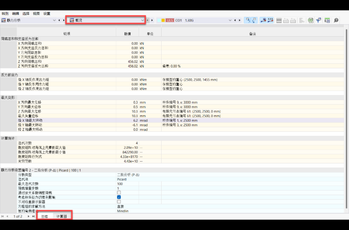Screen dimensions: 349x230
Task: Go to next table after the 概况 dropdown
Action: (x=152, y=20)
